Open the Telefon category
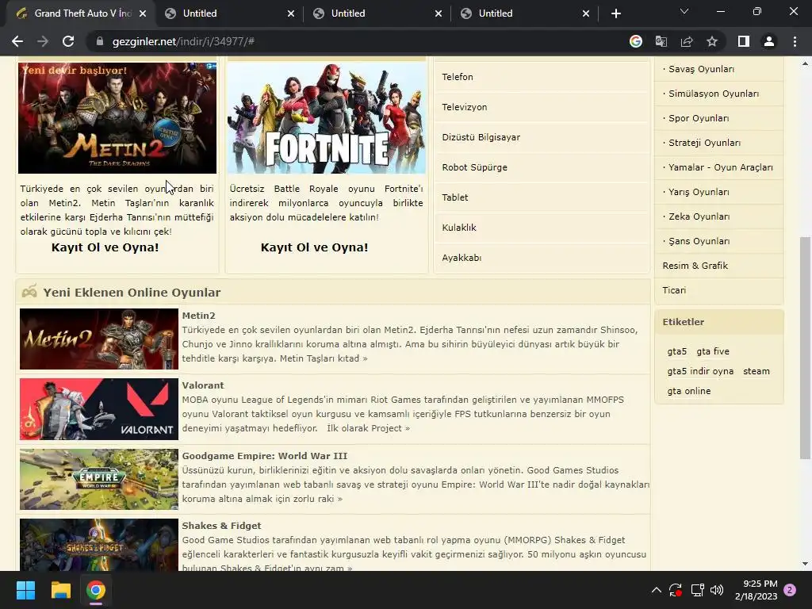 coord(541,77)
